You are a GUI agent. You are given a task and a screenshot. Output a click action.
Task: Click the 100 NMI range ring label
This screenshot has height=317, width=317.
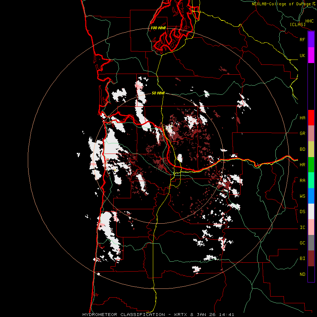click(x=158, y=28)
